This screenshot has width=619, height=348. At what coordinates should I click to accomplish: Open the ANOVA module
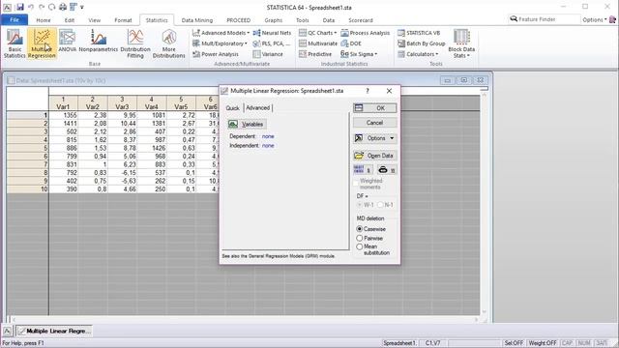(67, 41)
